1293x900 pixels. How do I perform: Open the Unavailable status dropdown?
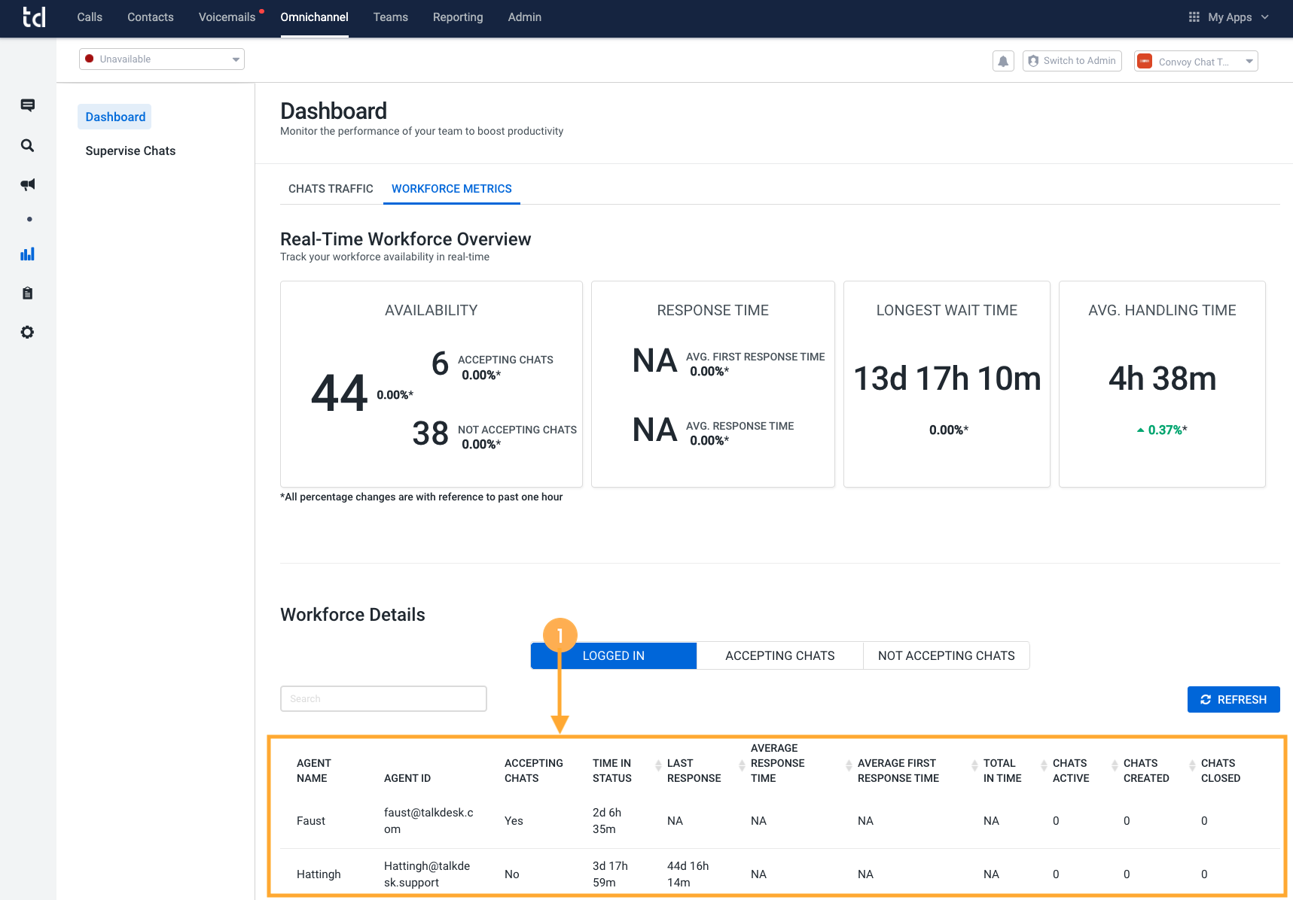162,59
